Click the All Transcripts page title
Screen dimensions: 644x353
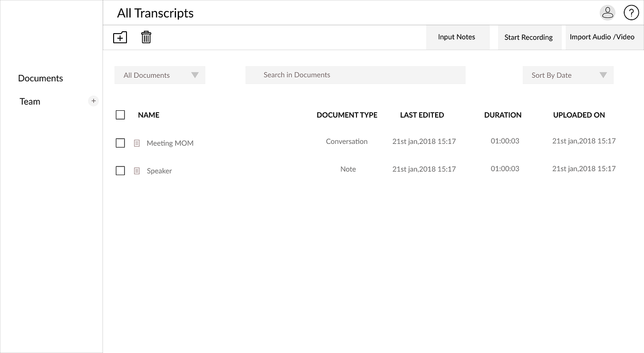[x=155, y=13]
